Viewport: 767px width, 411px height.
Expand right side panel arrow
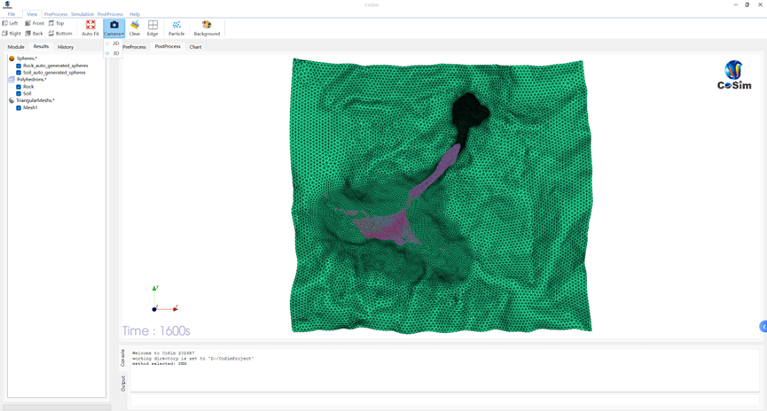coord(763,327)
